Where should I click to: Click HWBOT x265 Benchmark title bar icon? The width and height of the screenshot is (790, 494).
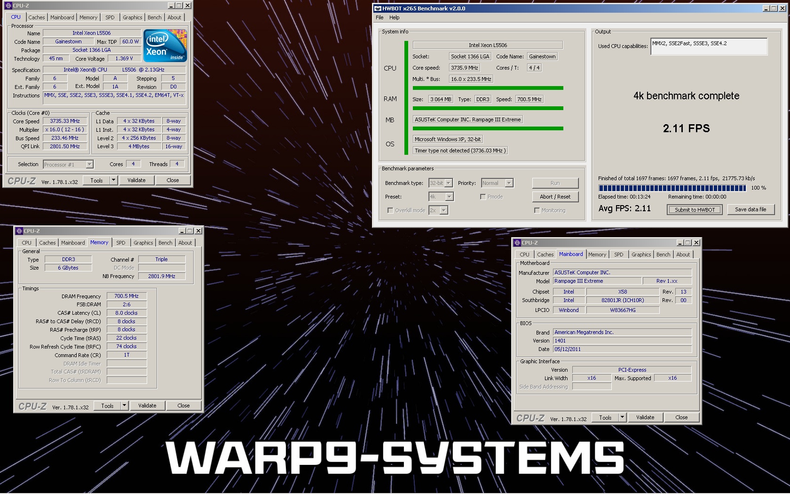pyautogui.click(x=377, y=8)
